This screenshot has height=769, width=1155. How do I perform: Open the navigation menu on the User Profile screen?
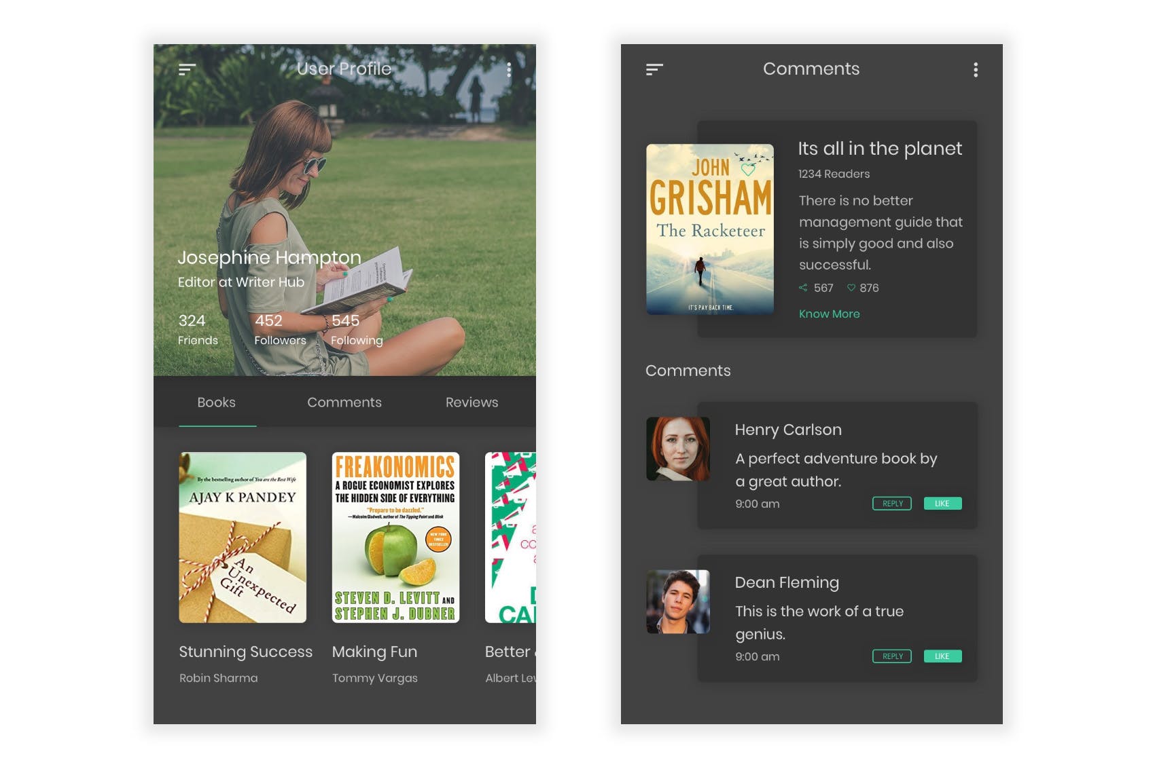point(186,69)
